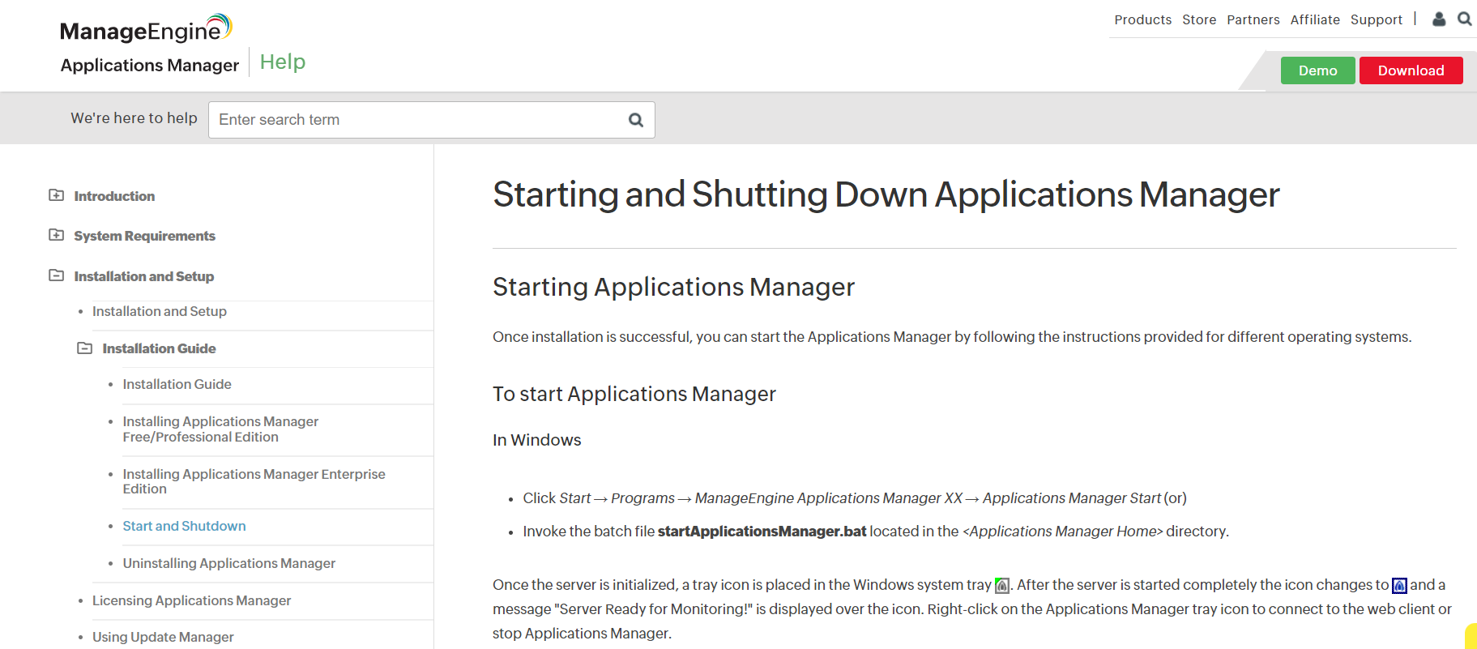Open the user account icon
1477x649 pixels.
click(1439, 19)
